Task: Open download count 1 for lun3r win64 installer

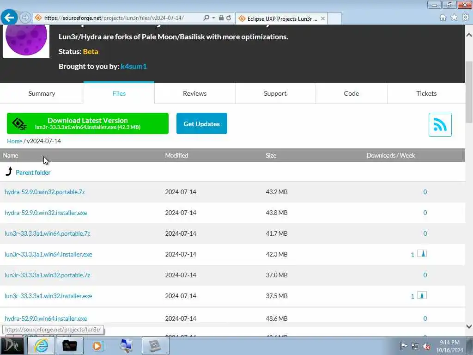Action: (x=412, y=255)
